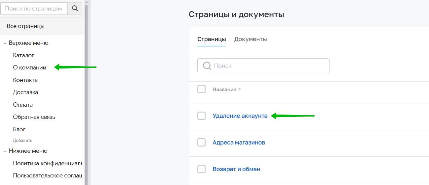Select Каталог in the sidebar menu

(23, 55)
